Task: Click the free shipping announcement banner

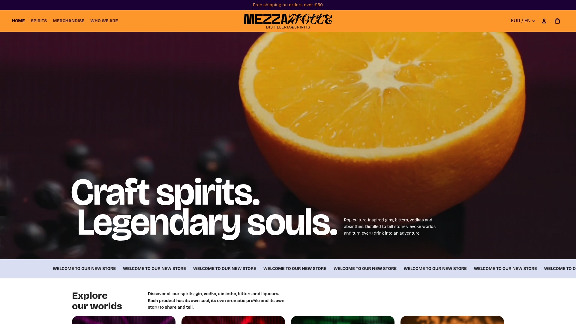Action: tap(288, 5)
